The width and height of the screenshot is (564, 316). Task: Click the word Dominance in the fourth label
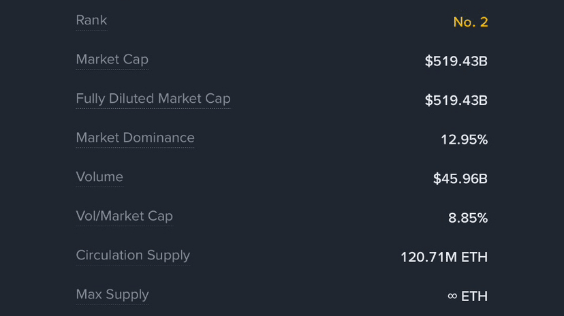pyautogui.click(x=159, y=138)
